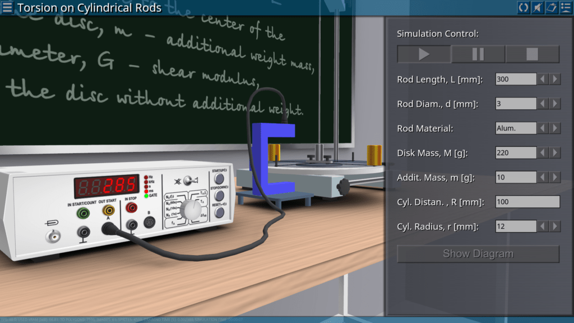Open the hamburger menu at top left
Screen dimensions: 574x323
pyautogui.click(x=7, y=7)
